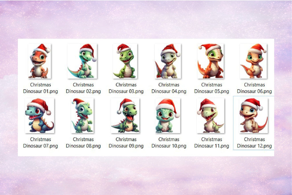Click the green dinosaur in Christmas Dinosaur 03.png
This screenshot has height=195, width=292.
point(126,61)
